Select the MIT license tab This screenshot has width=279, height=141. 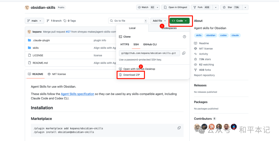pyautogui.click(x=57, y=74)
